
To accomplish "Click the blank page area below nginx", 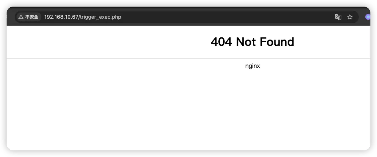I will pyautogui.click(x=252, y=108).
